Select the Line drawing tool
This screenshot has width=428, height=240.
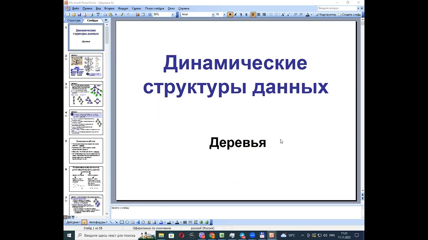[x=111, y=222]
